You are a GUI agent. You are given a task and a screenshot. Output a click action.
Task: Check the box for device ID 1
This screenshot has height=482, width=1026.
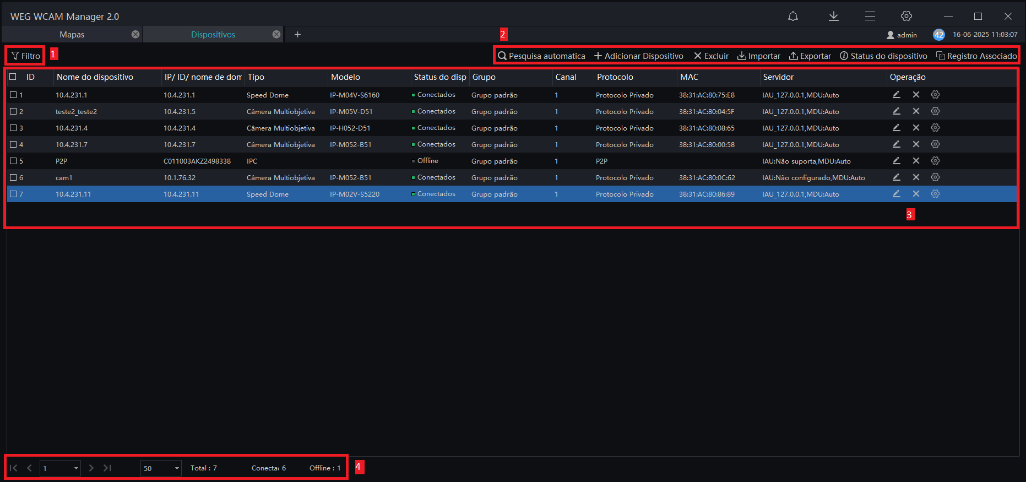click(13, 95)
